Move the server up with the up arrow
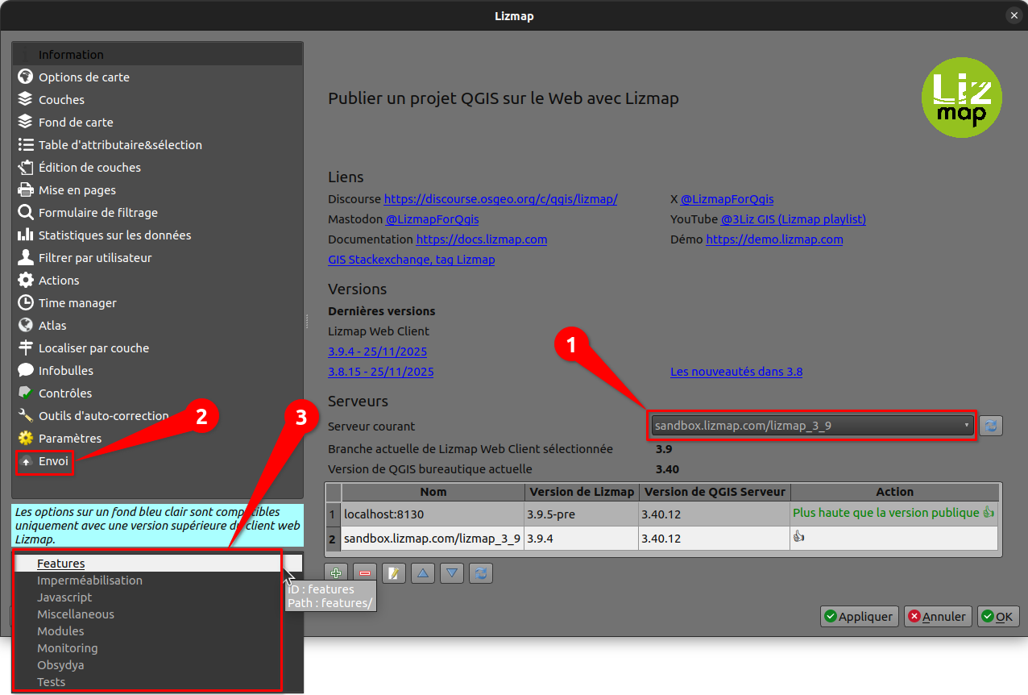Viewport: 1028px width, 695px height. click(423, 572)
